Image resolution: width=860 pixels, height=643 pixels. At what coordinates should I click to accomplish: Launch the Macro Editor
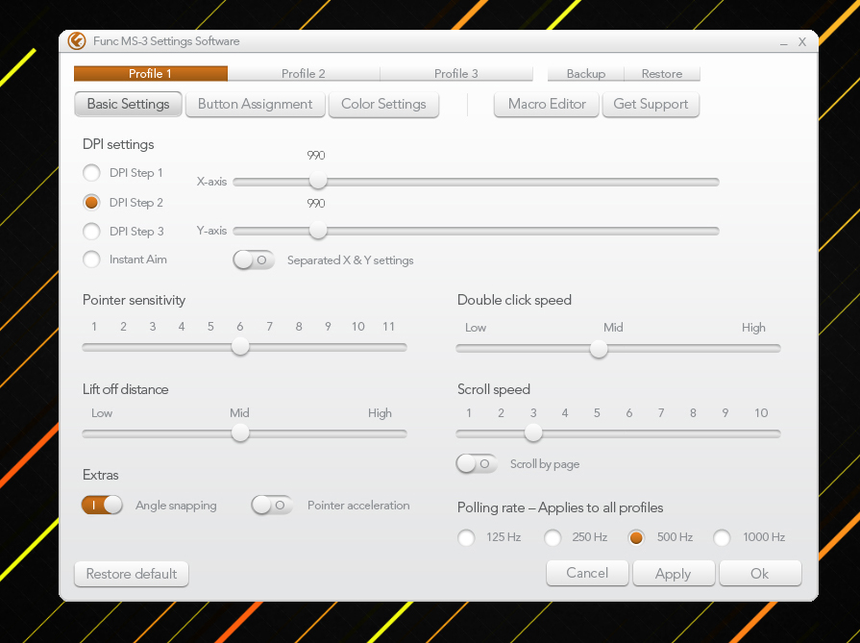click(547, 104)
